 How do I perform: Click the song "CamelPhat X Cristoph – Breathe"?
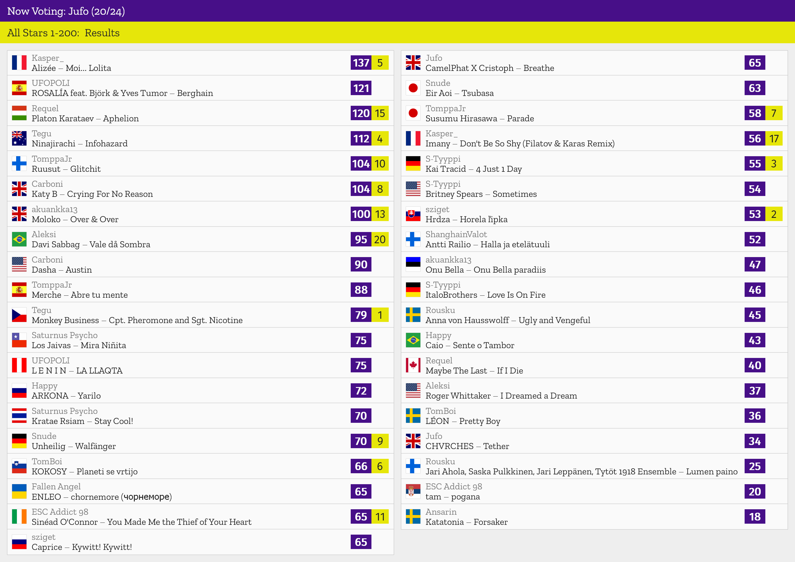click(489, 68)
